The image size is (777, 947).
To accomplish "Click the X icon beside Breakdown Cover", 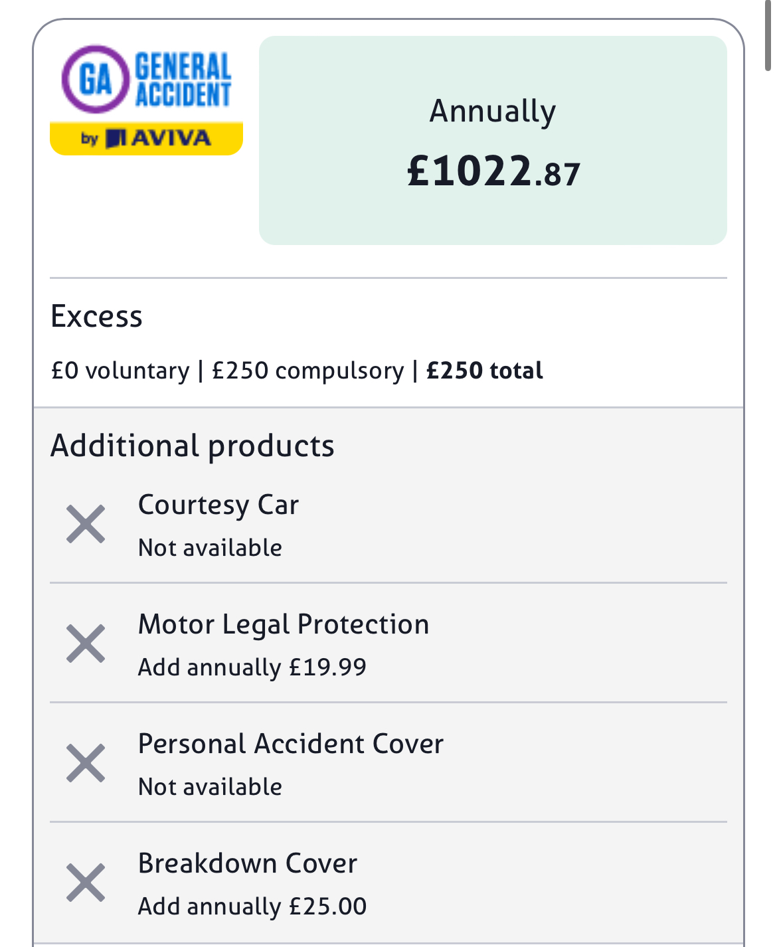I will coord(86,883).
